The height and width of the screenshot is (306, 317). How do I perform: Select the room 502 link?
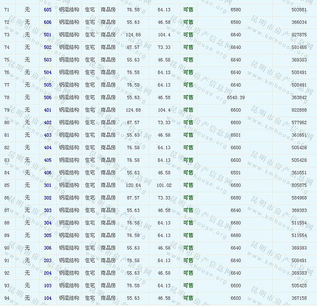48,47
